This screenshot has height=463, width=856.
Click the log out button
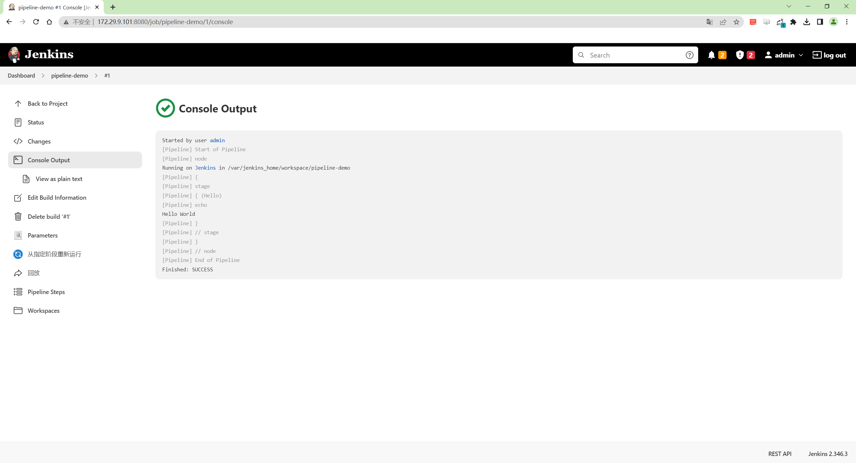click(x=829, y=55)
